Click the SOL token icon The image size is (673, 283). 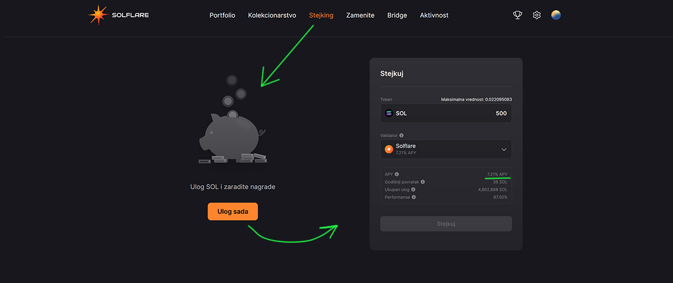tap(389, 113)
